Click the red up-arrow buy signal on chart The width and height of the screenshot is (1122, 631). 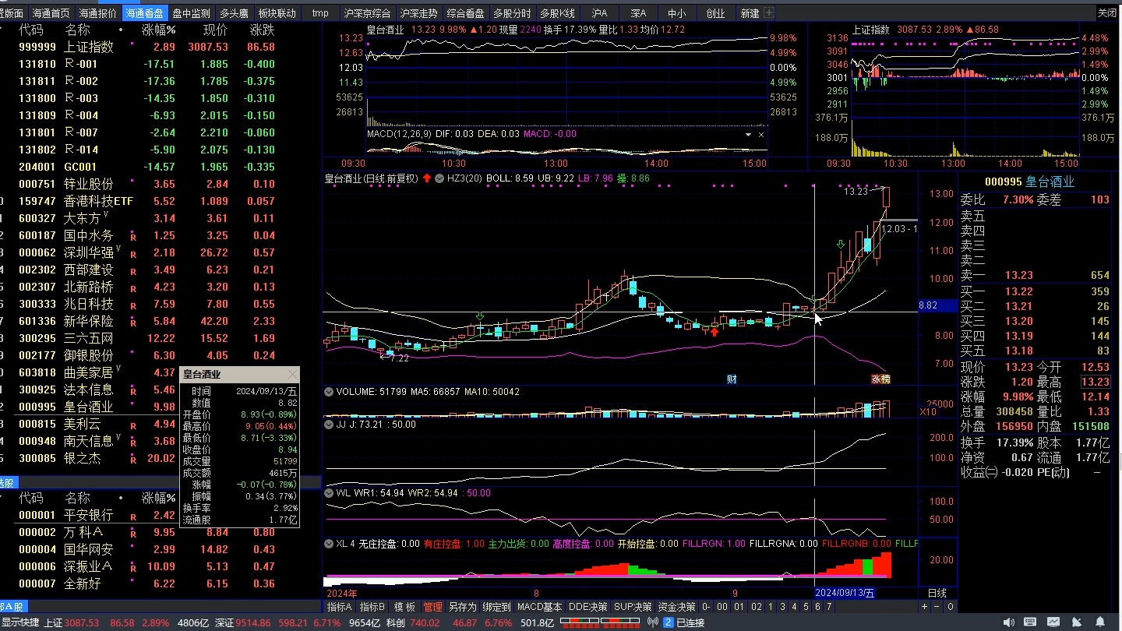pos(714,332)
